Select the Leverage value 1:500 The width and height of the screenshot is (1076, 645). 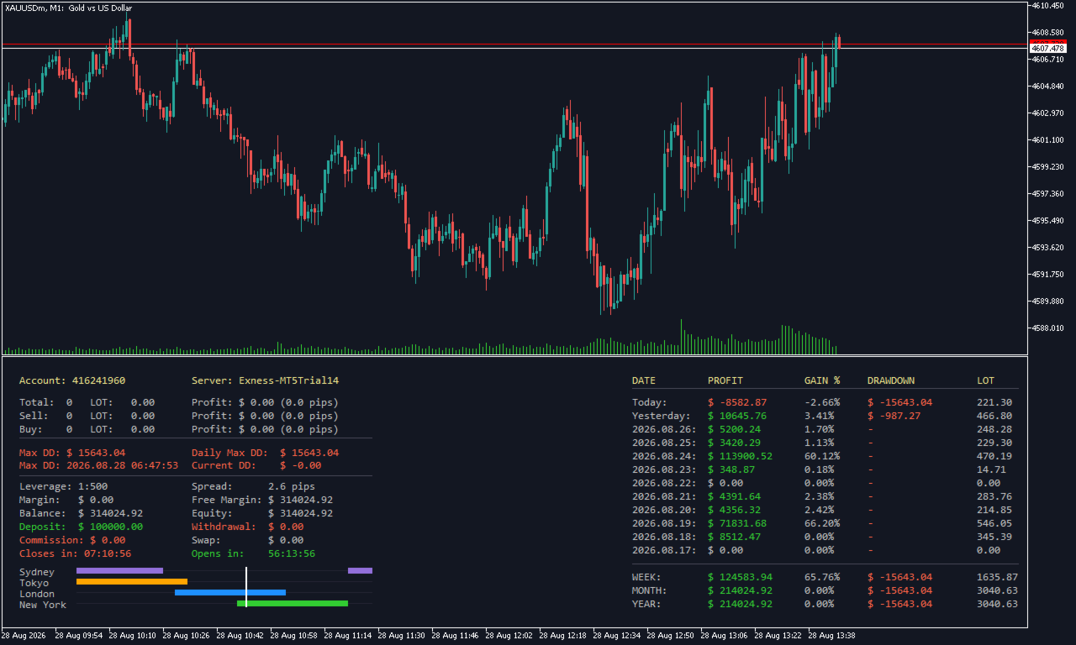pos(92,486)
